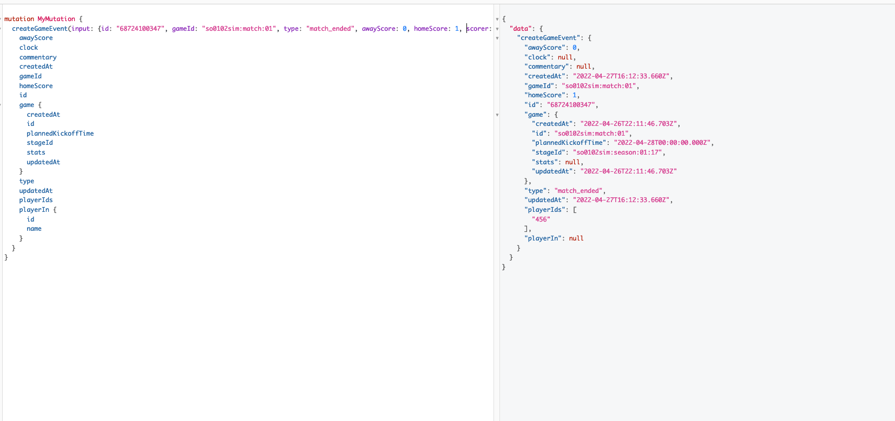
Task: Click the "data" key in the response
Action: coord(521,29)
